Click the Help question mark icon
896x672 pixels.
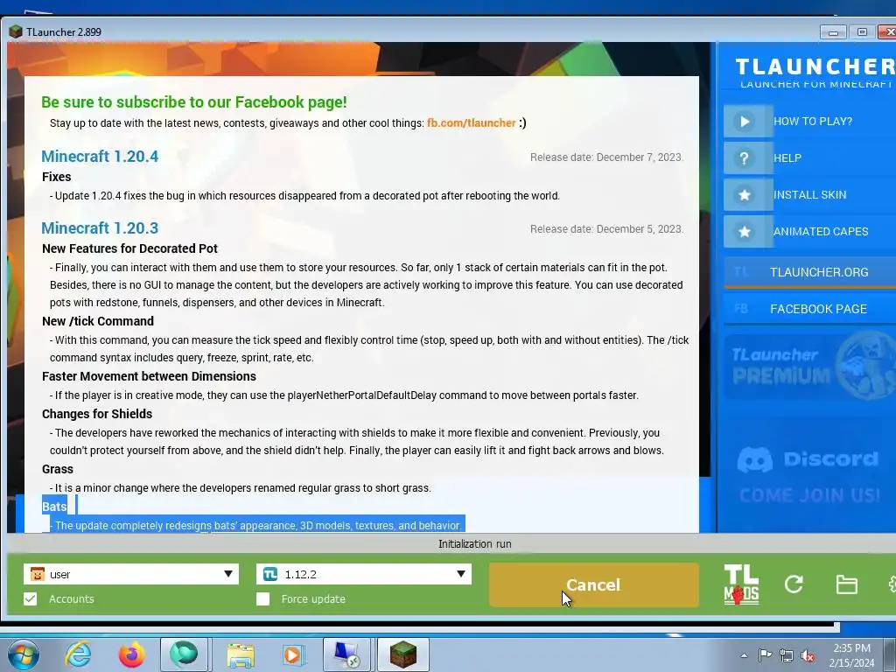click(744, 158)
